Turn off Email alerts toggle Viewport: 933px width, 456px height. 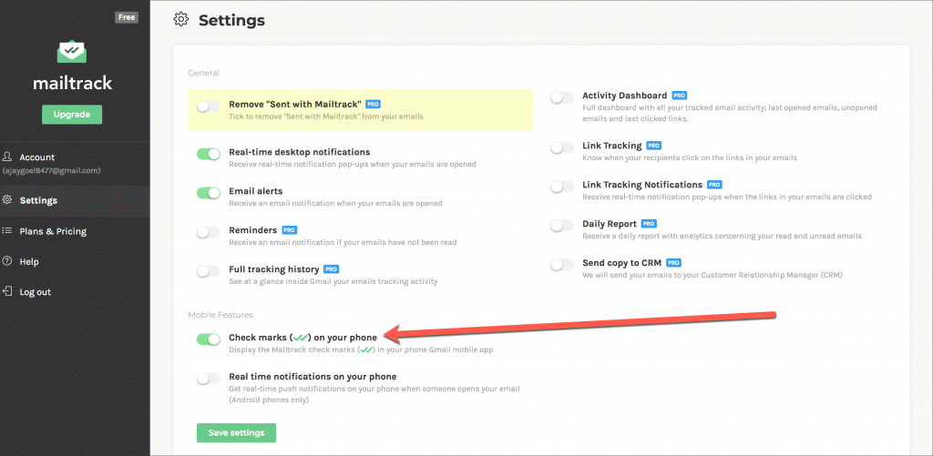(x=209, y=193)
